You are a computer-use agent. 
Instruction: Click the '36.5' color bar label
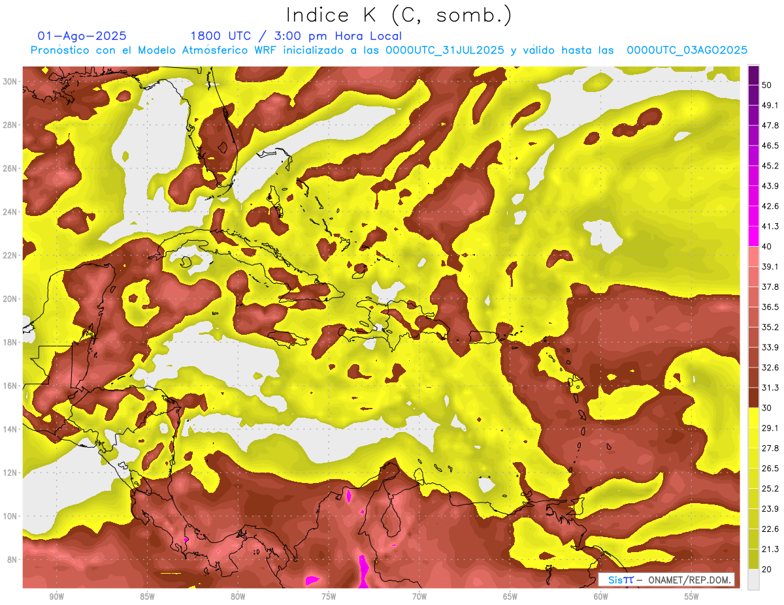[x=770, y=307]
